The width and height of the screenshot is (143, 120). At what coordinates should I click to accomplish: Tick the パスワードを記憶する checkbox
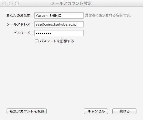[37, 41]
